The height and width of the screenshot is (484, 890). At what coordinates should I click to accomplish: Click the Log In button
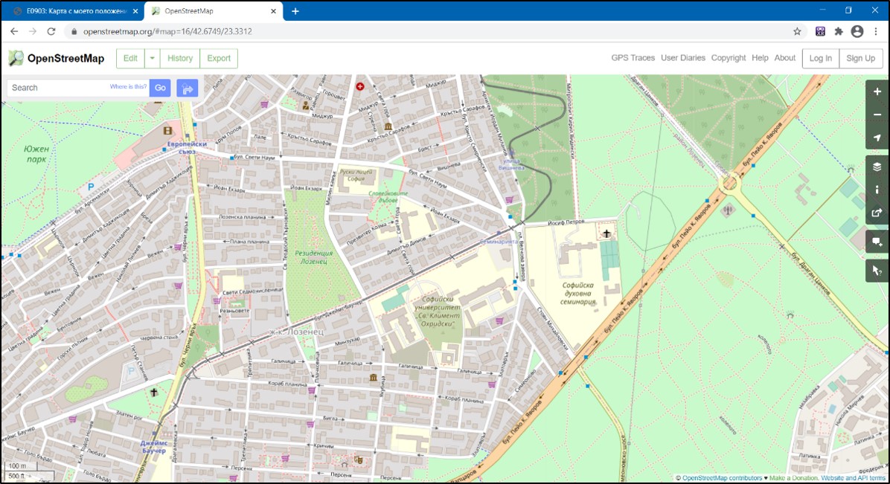(820, 58)
